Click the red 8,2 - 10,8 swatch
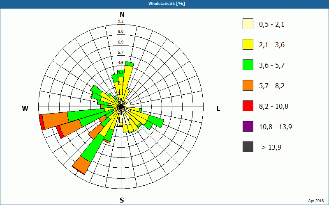Viewport: 329px width, 205px height. (248, 106)
